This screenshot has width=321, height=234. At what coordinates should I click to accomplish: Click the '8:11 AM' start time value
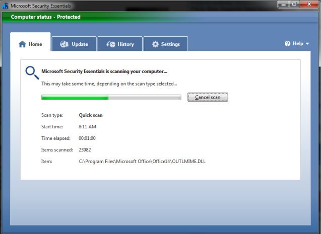87,127
